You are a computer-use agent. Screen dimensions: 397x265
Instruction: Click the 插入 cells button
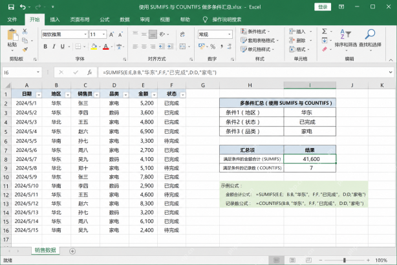[x=297, y=32]
